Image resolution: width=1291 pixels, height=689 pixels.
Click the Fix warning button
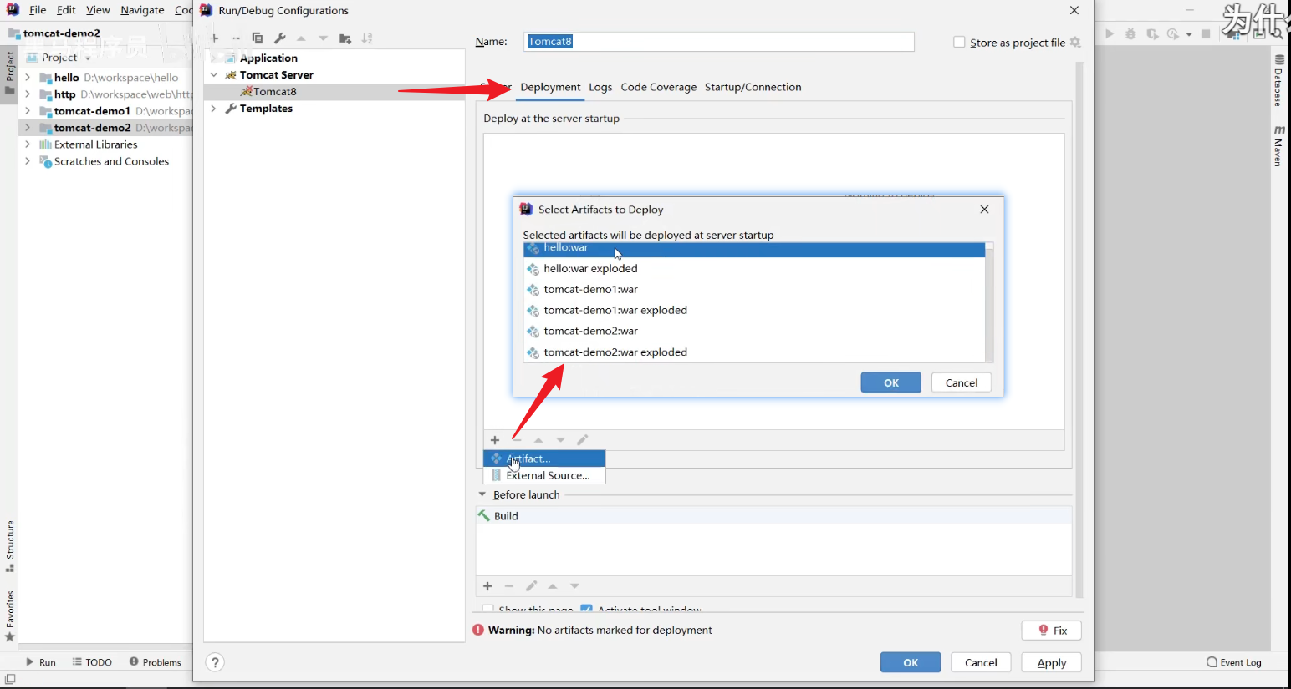coord(1052,631)
